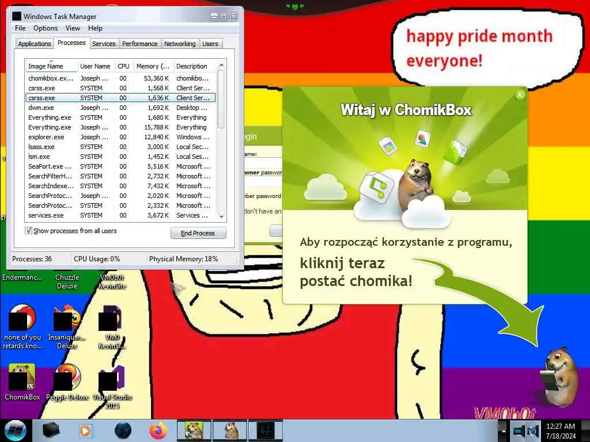Launch Firefox from the taskbar
The image size is (590, 442).
click(158, 430)
